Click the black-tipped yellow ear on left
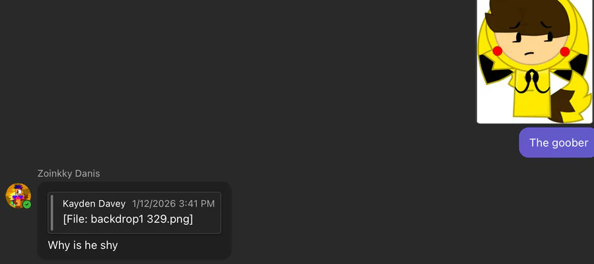Screen dimensions: 594x264 [x=486, y=67]
